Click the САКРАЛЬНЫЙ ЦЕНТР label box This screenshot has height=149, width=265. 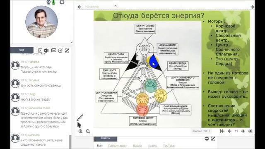tap(176, 110)
